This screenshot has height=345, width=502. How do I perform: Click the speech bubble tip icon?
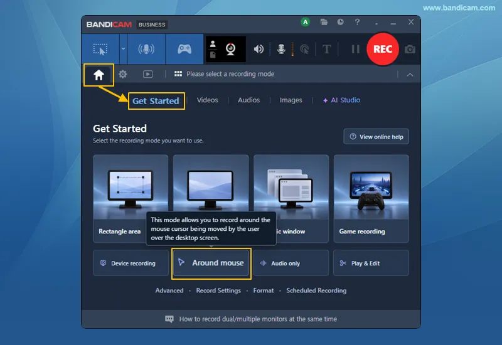coord(169,319)
